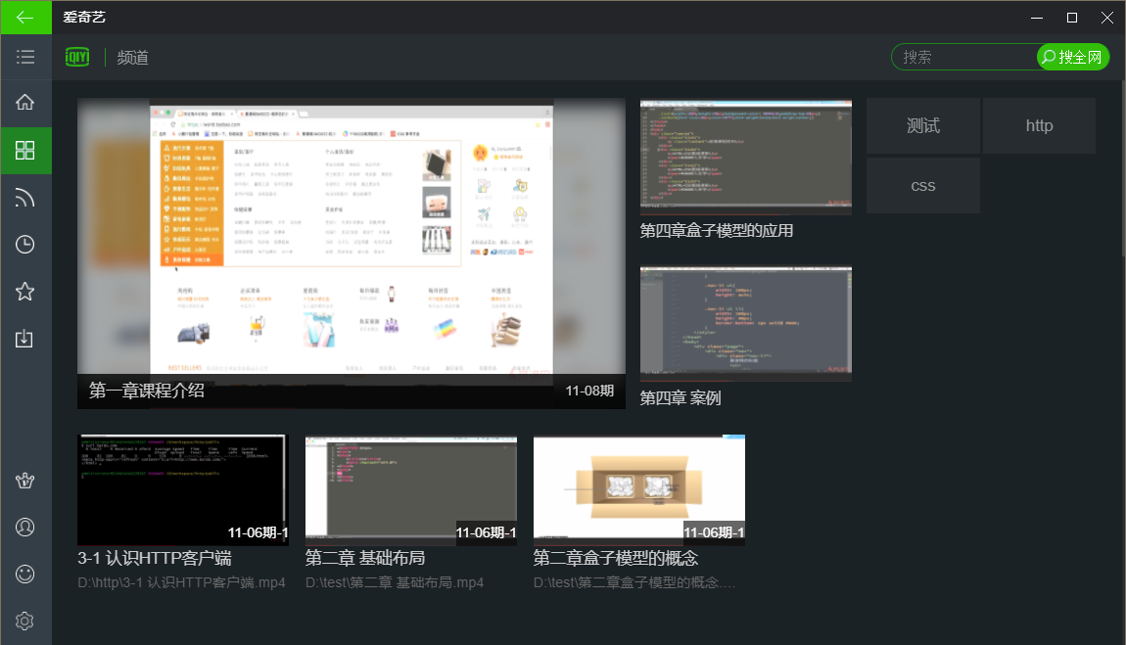Viewport: 1126px width, 645px height.
Task: Click the title 第二章 基础布局
Action: click(365, 558)
